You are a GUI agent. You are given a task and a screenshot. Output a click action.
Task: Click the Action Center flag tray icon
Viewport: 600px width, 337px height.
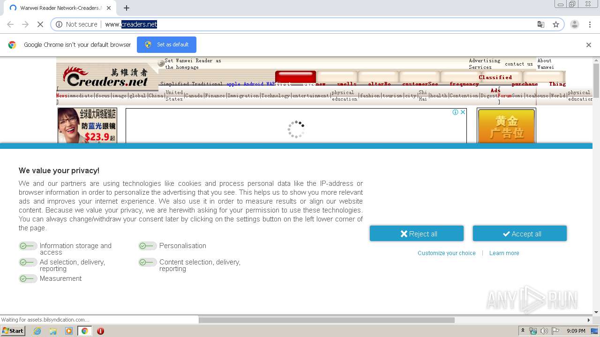pos(555,331)
